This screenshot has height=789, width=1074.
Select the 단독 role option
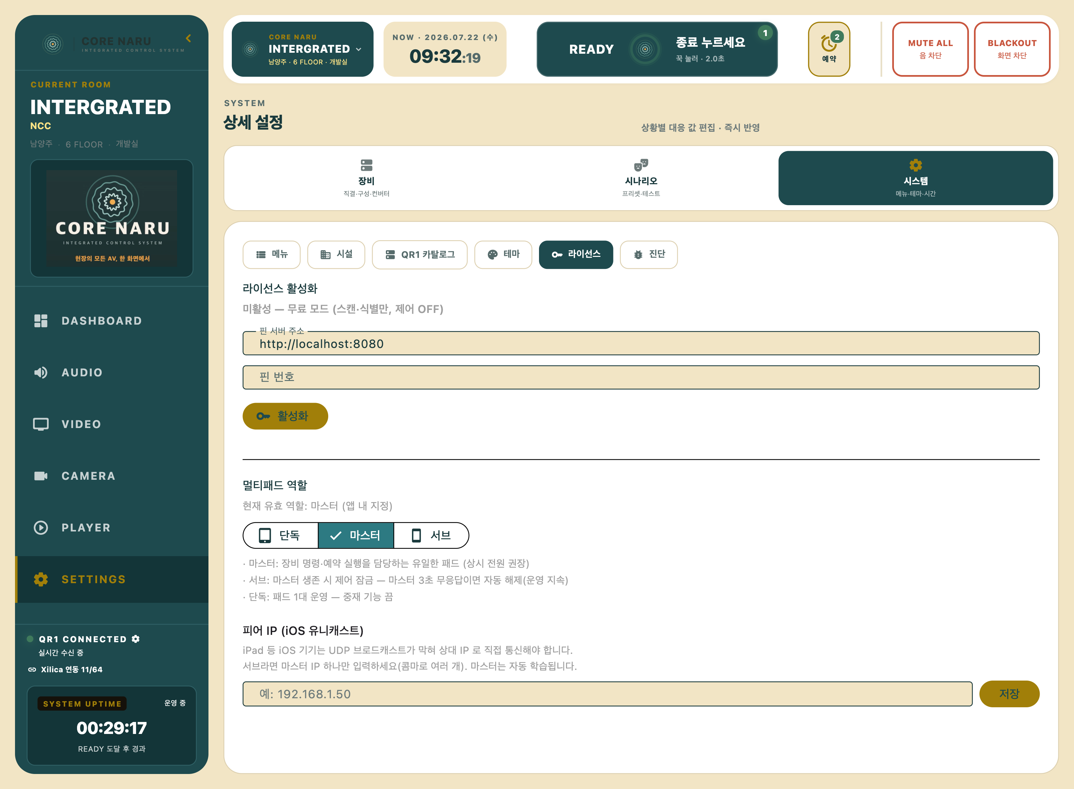tap(281, 535)
